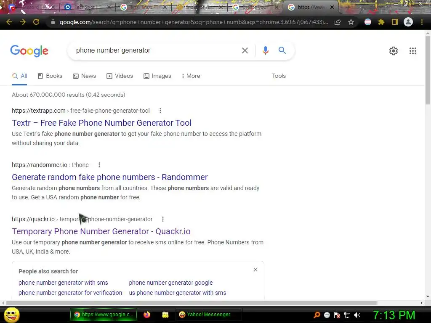The width and height of the screenshot is (431, 323).
Task: Search phone number generator google
Action: point(171,283)
